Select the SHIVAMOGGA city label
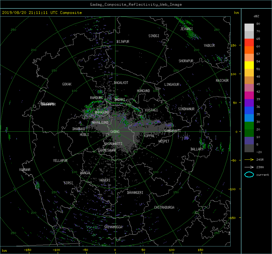This screenshot has height=254, width=272. [113, 227]
